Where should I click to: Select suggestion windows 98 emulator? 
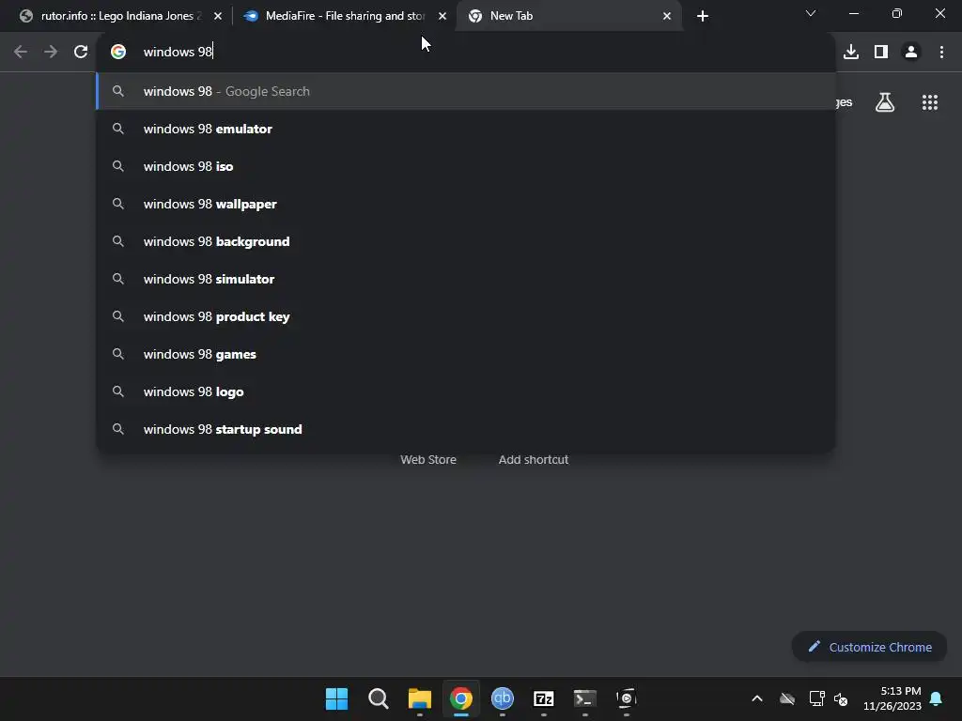(466, 129)
